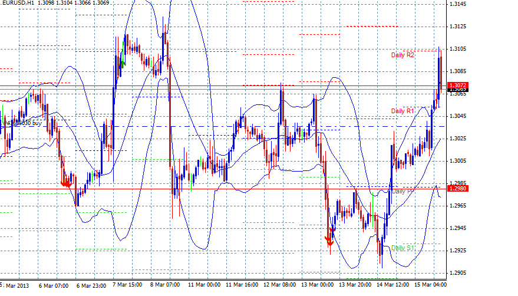
Task: Click the 13 Mar 20:00 time label
Action: pos(355,285)
